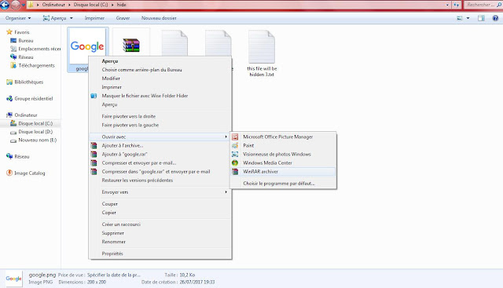Expand the 'Ouvrir avec' submenu

click(160, 137)
